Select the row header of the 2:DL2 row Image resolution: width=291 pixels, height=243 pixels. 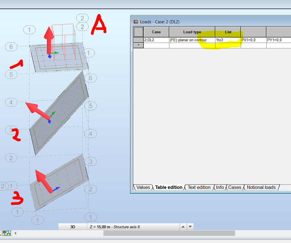(138, 40)
